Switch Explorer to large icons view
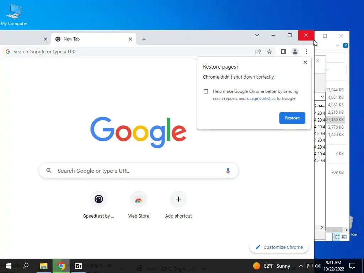Viewport: 364px width, 273px height. [344, 236]
